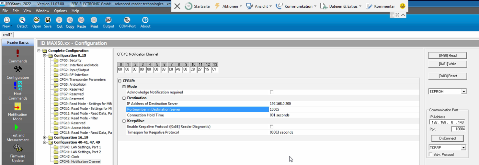Click the Startseite home icon
Screen dimensions: 479x165
[188, 6]
